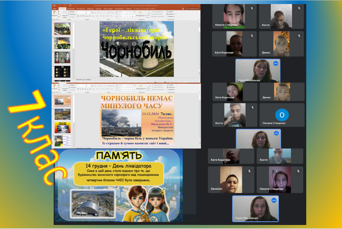Click Clear Formatting icon in upper PowerPoint
The image size is (342, 229).
coord(98,12)
